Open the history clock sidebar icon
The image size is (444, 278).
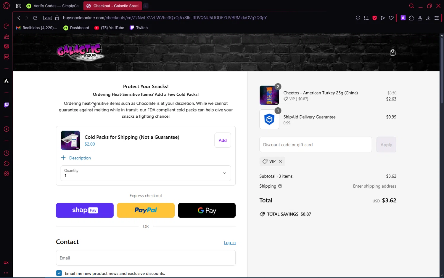(x=6, y=153)
